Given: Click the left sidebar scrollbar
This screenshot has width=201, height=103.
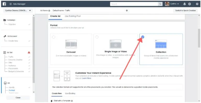Looking at the screenshot, I should point(34,50).
